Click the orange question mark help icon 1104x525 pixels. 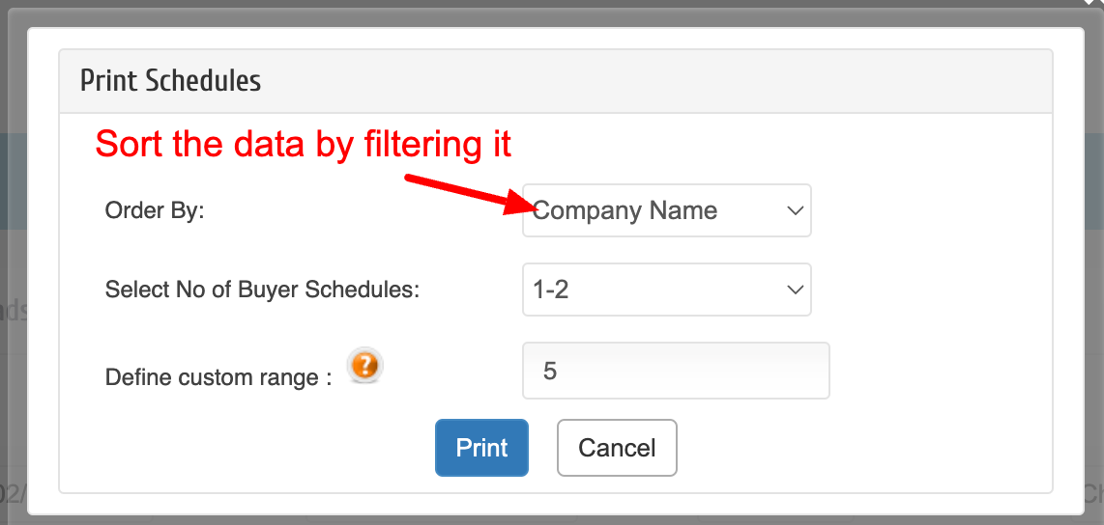click(x=364, y=366)
